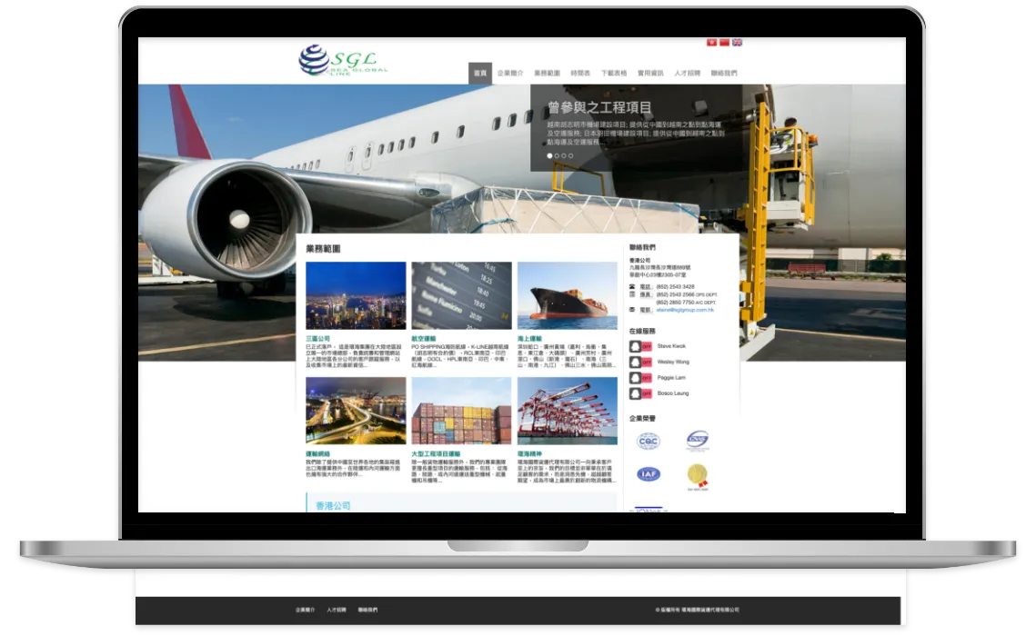Image resolution: width=1036 pixels, height=636 pixels.
Task: Open Steve Kwok's online chat status icon
Action: [640, 346]
